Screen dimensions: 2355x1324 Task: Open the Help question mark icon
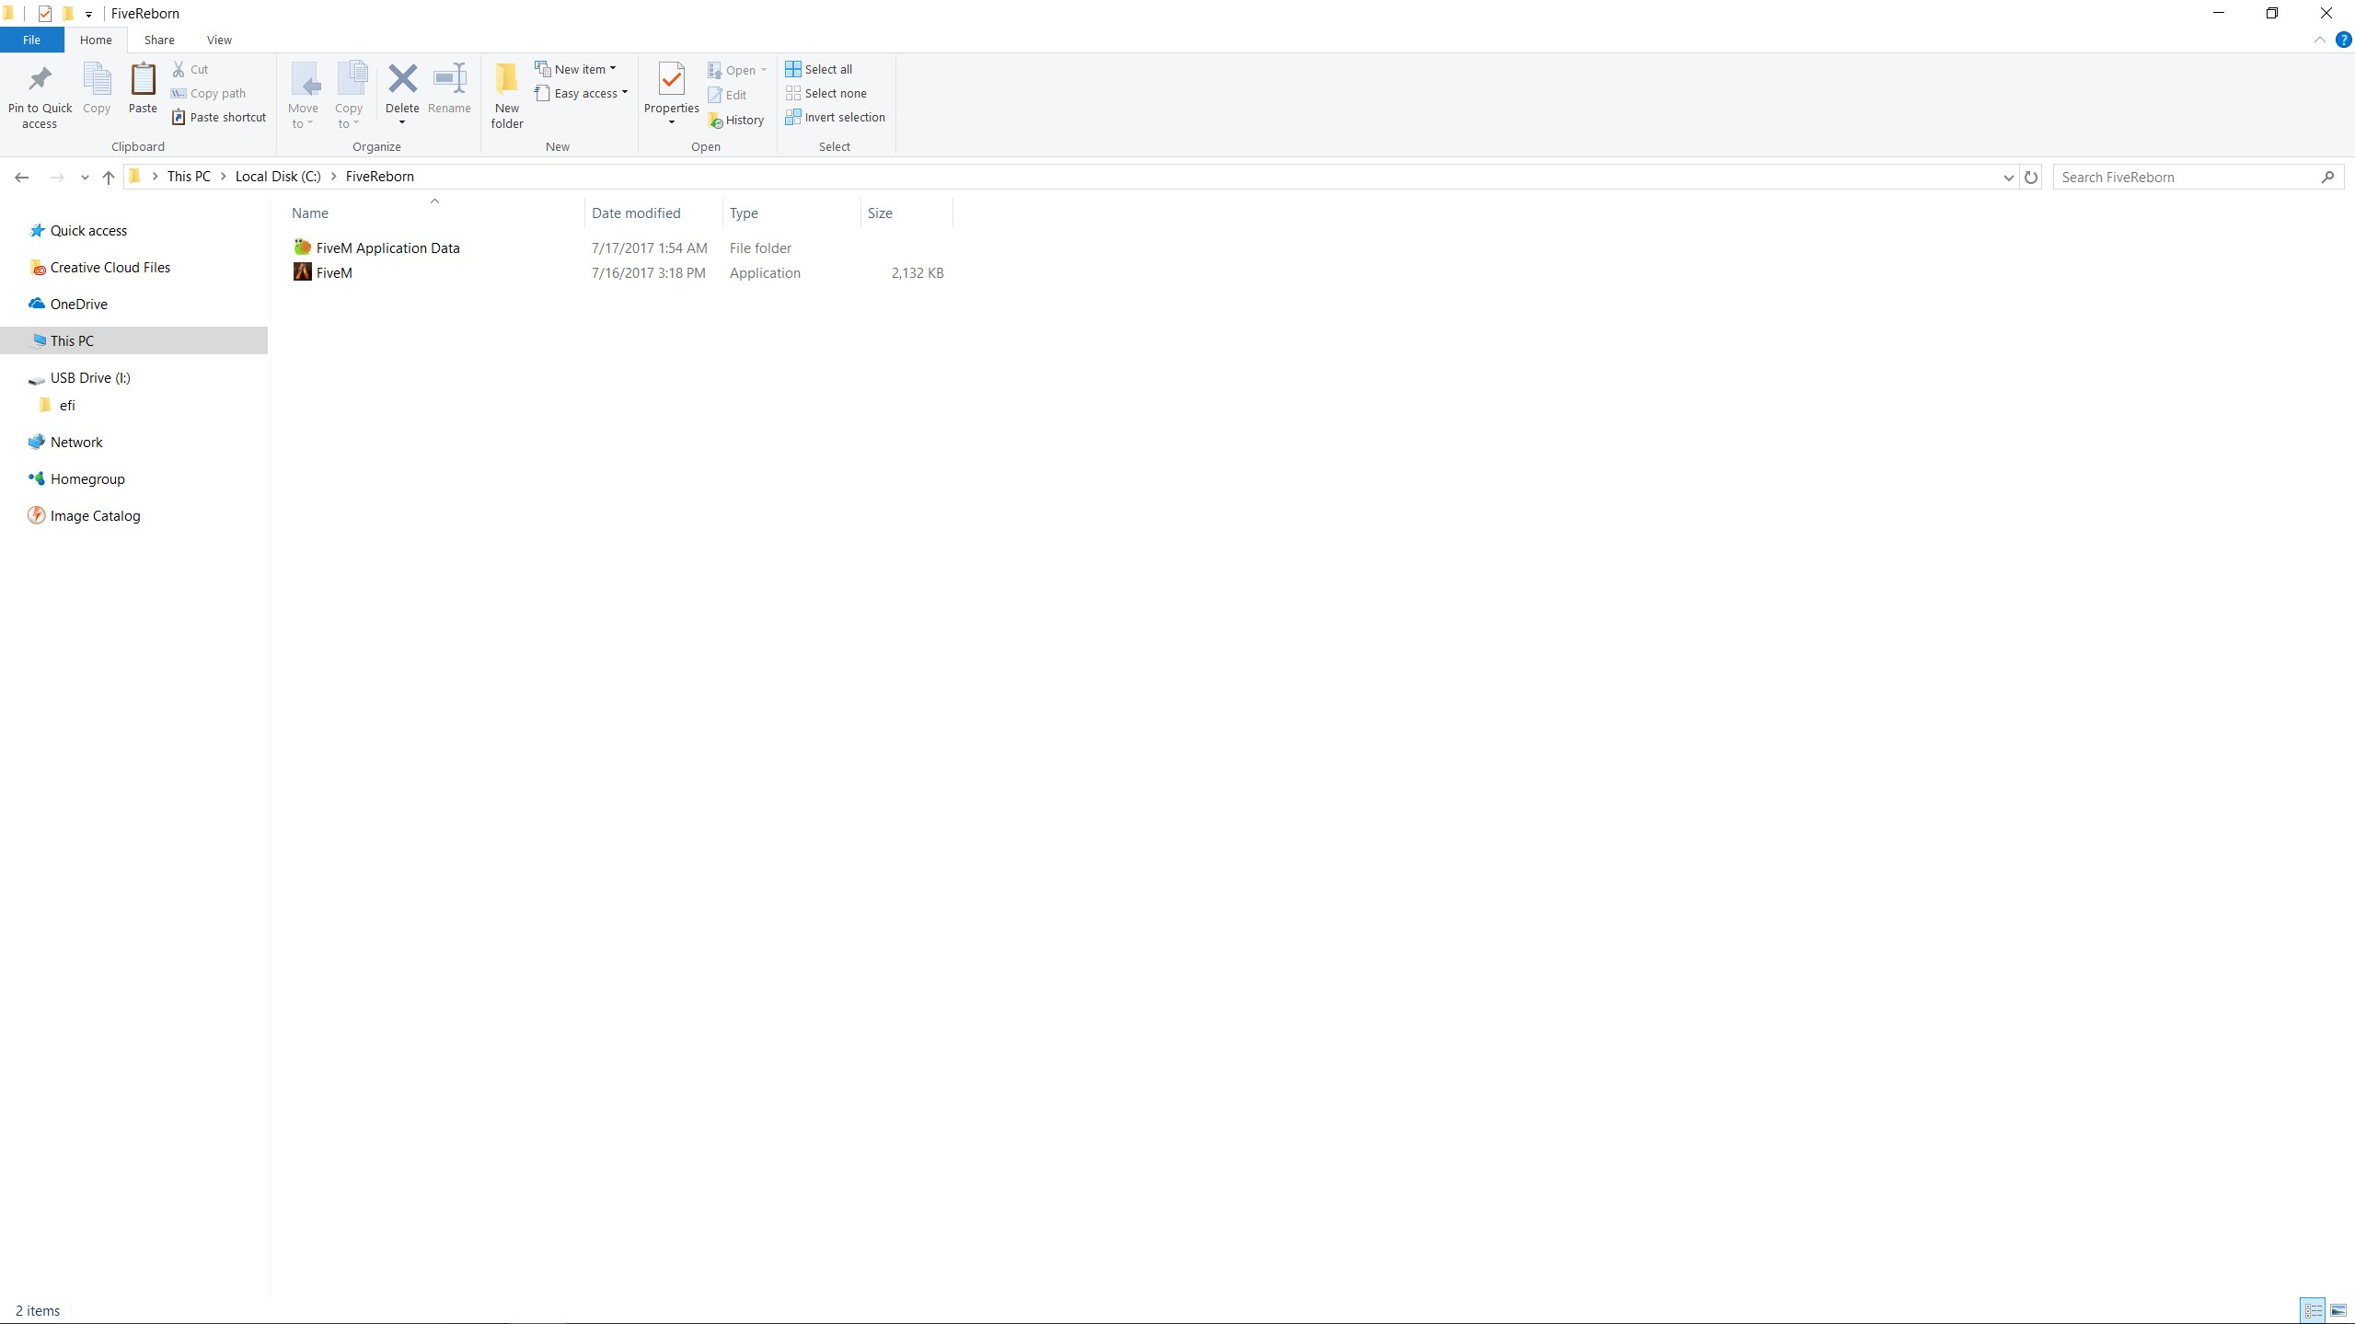tap(2344, 40)
